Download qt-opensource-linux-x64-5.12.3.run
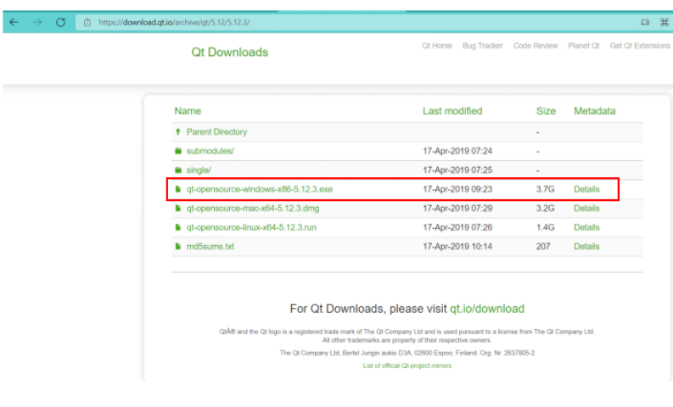This screenshot has height=407, width=673. click(x=251, y=227)
